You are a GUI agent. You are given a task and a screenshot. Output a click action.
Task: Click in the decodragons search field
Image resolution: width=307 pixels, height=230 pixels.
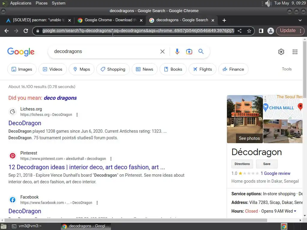point(106,52)
